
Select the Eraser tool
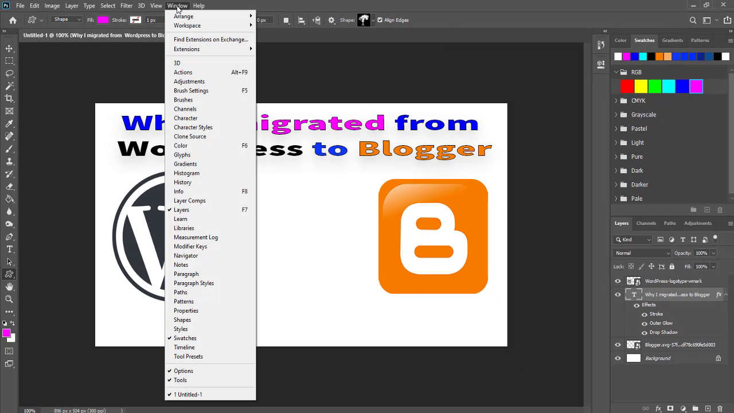pos(9,186)
